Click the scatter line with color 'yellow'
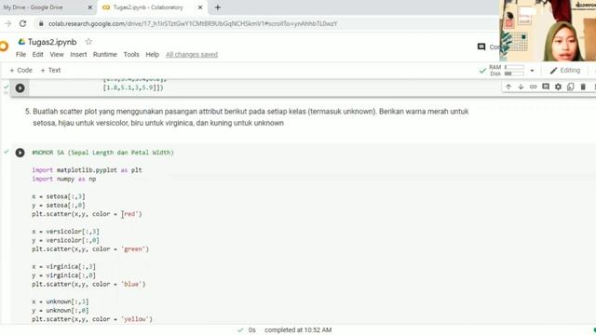596x335 pixels. point(92,319)
